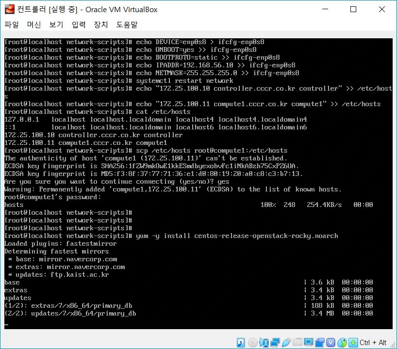Image resolution: width=397 pixels, height=349 pixels.
Task: Click the 'Loaded plugins: fastestmirror' line
Action: tap(60, 244)
